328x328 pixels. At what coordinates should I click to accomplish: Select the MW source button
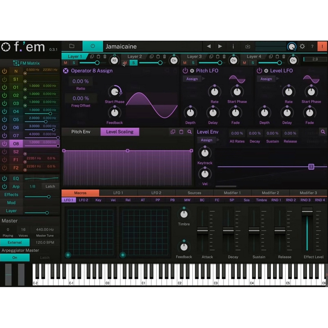[x=187, y=200]
